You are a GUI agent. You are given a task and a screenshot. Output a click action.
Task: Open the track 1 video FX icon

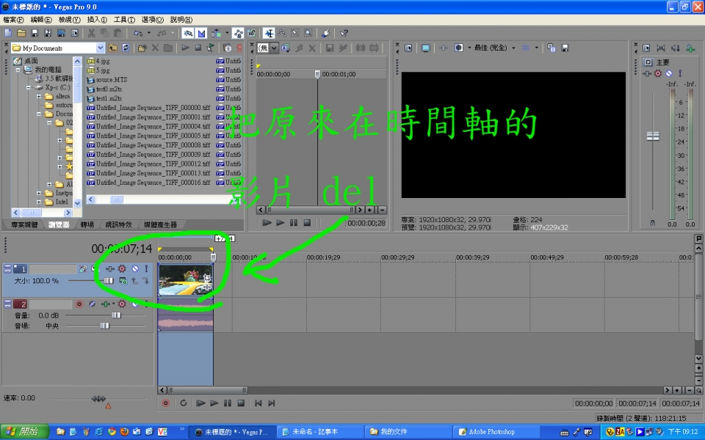122,269
